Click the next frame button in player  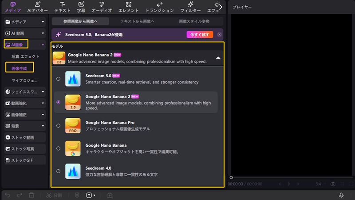[x=298, y=184]
